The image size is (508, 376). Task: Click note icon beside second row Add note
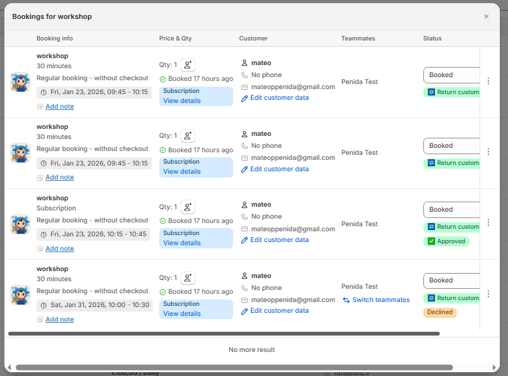40,178
